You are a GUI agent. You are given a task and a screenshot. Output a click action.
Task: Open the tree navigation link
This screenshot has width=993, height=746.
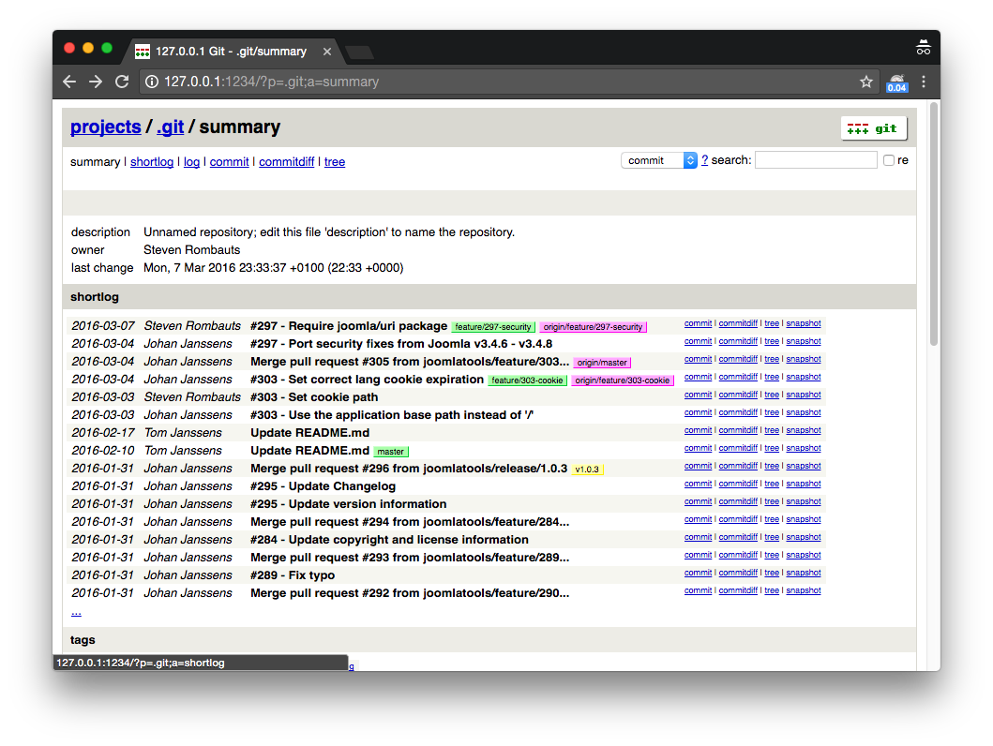point(335,162)
